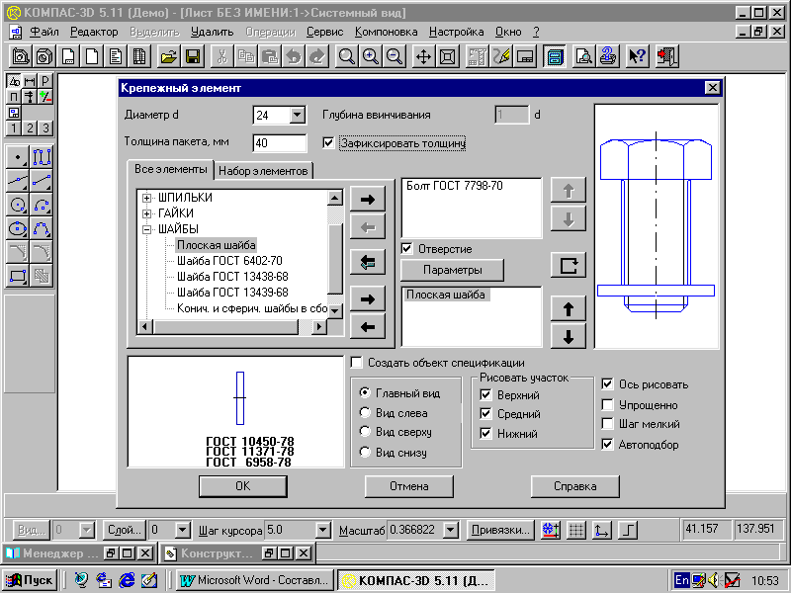Click the show all fit view icon
Image resolution: width=791 pixels, height=593 pixels.
(448, 56)
